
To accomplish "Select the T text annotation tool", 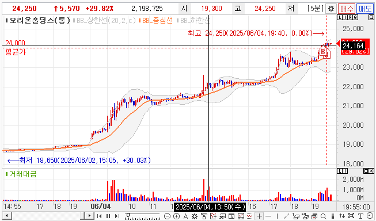I will tap(360, 216).
